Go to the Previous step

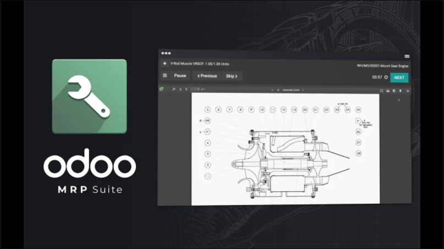coord(207,76)
